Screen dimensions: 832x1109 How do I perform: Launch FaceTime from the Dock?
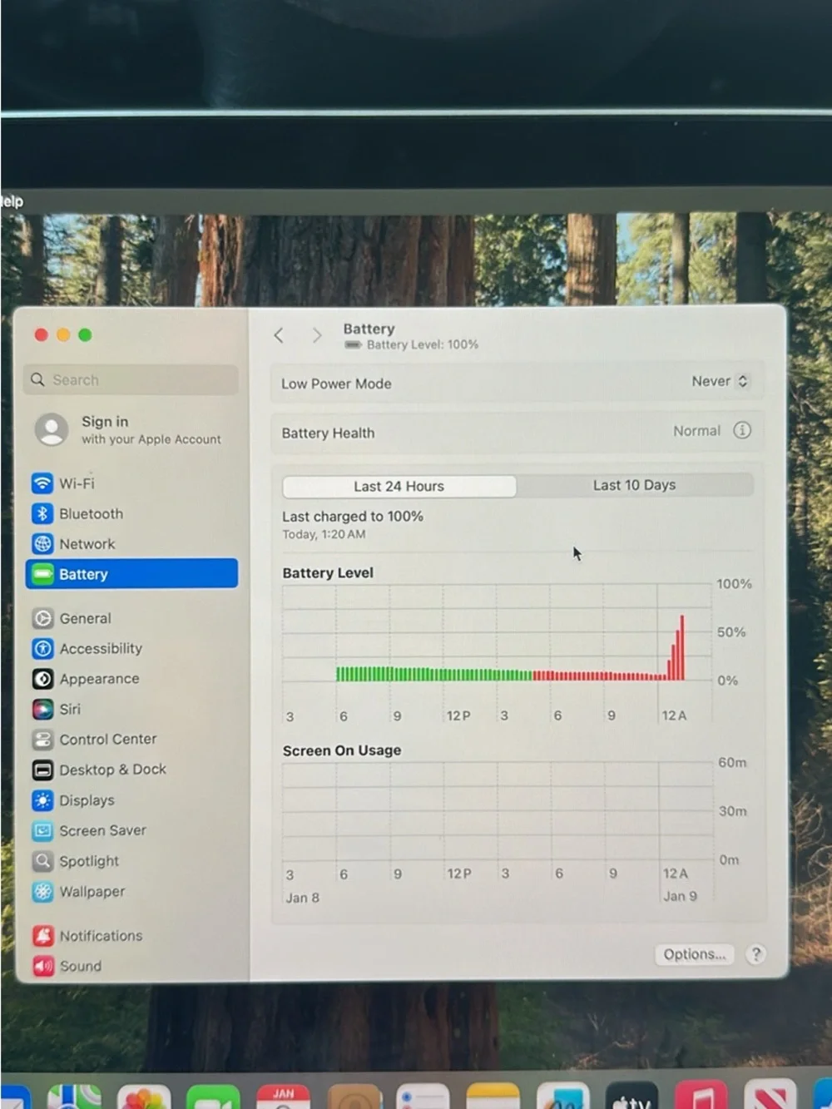tap(213, 1097)
